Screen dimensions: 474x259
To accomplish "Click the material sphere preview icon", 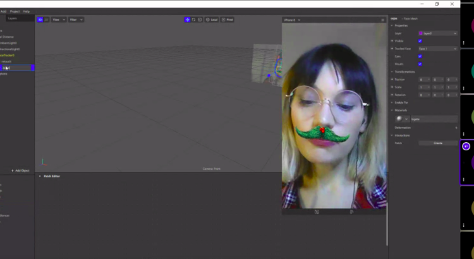I will click(x=399, y=118).
